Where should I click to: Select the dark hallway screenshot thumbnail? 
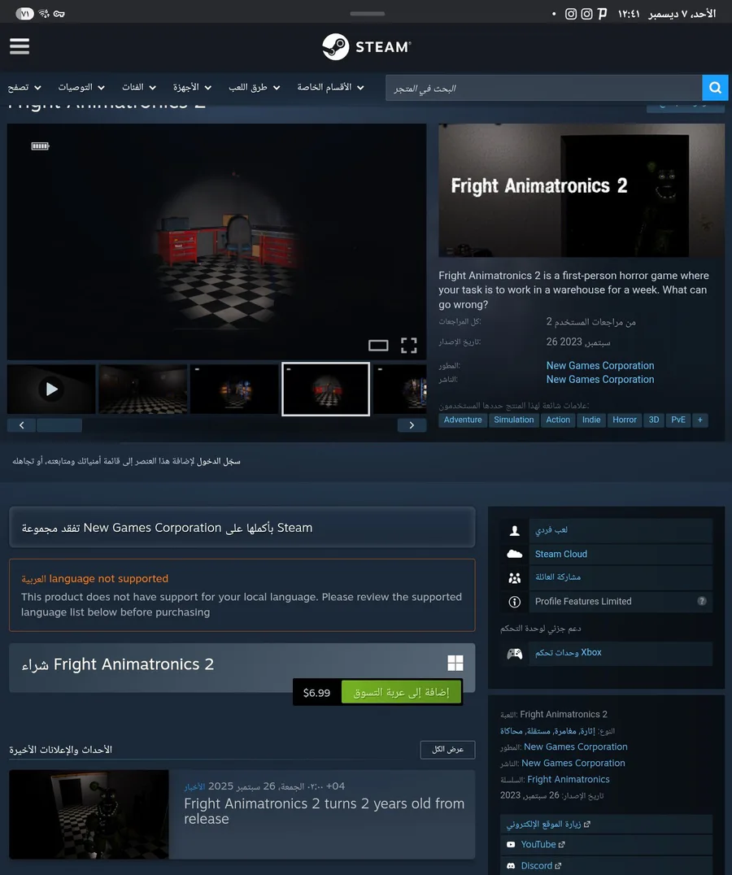143,389
